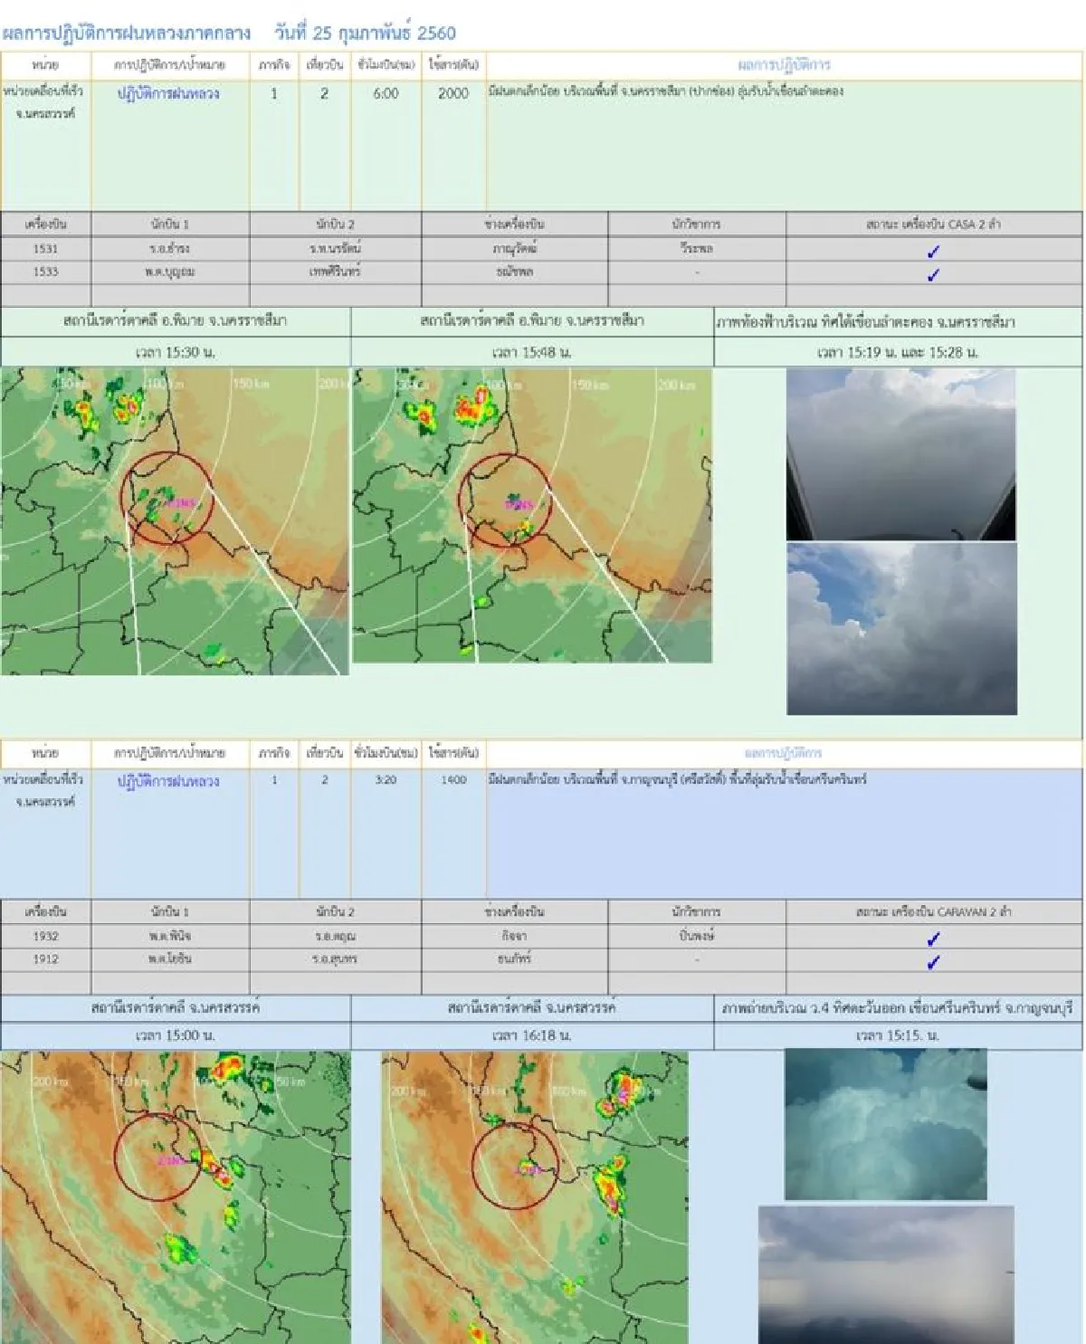
Task: Open the dark cumulus cloud photo under the window photo
Action: tap(901, 629)
